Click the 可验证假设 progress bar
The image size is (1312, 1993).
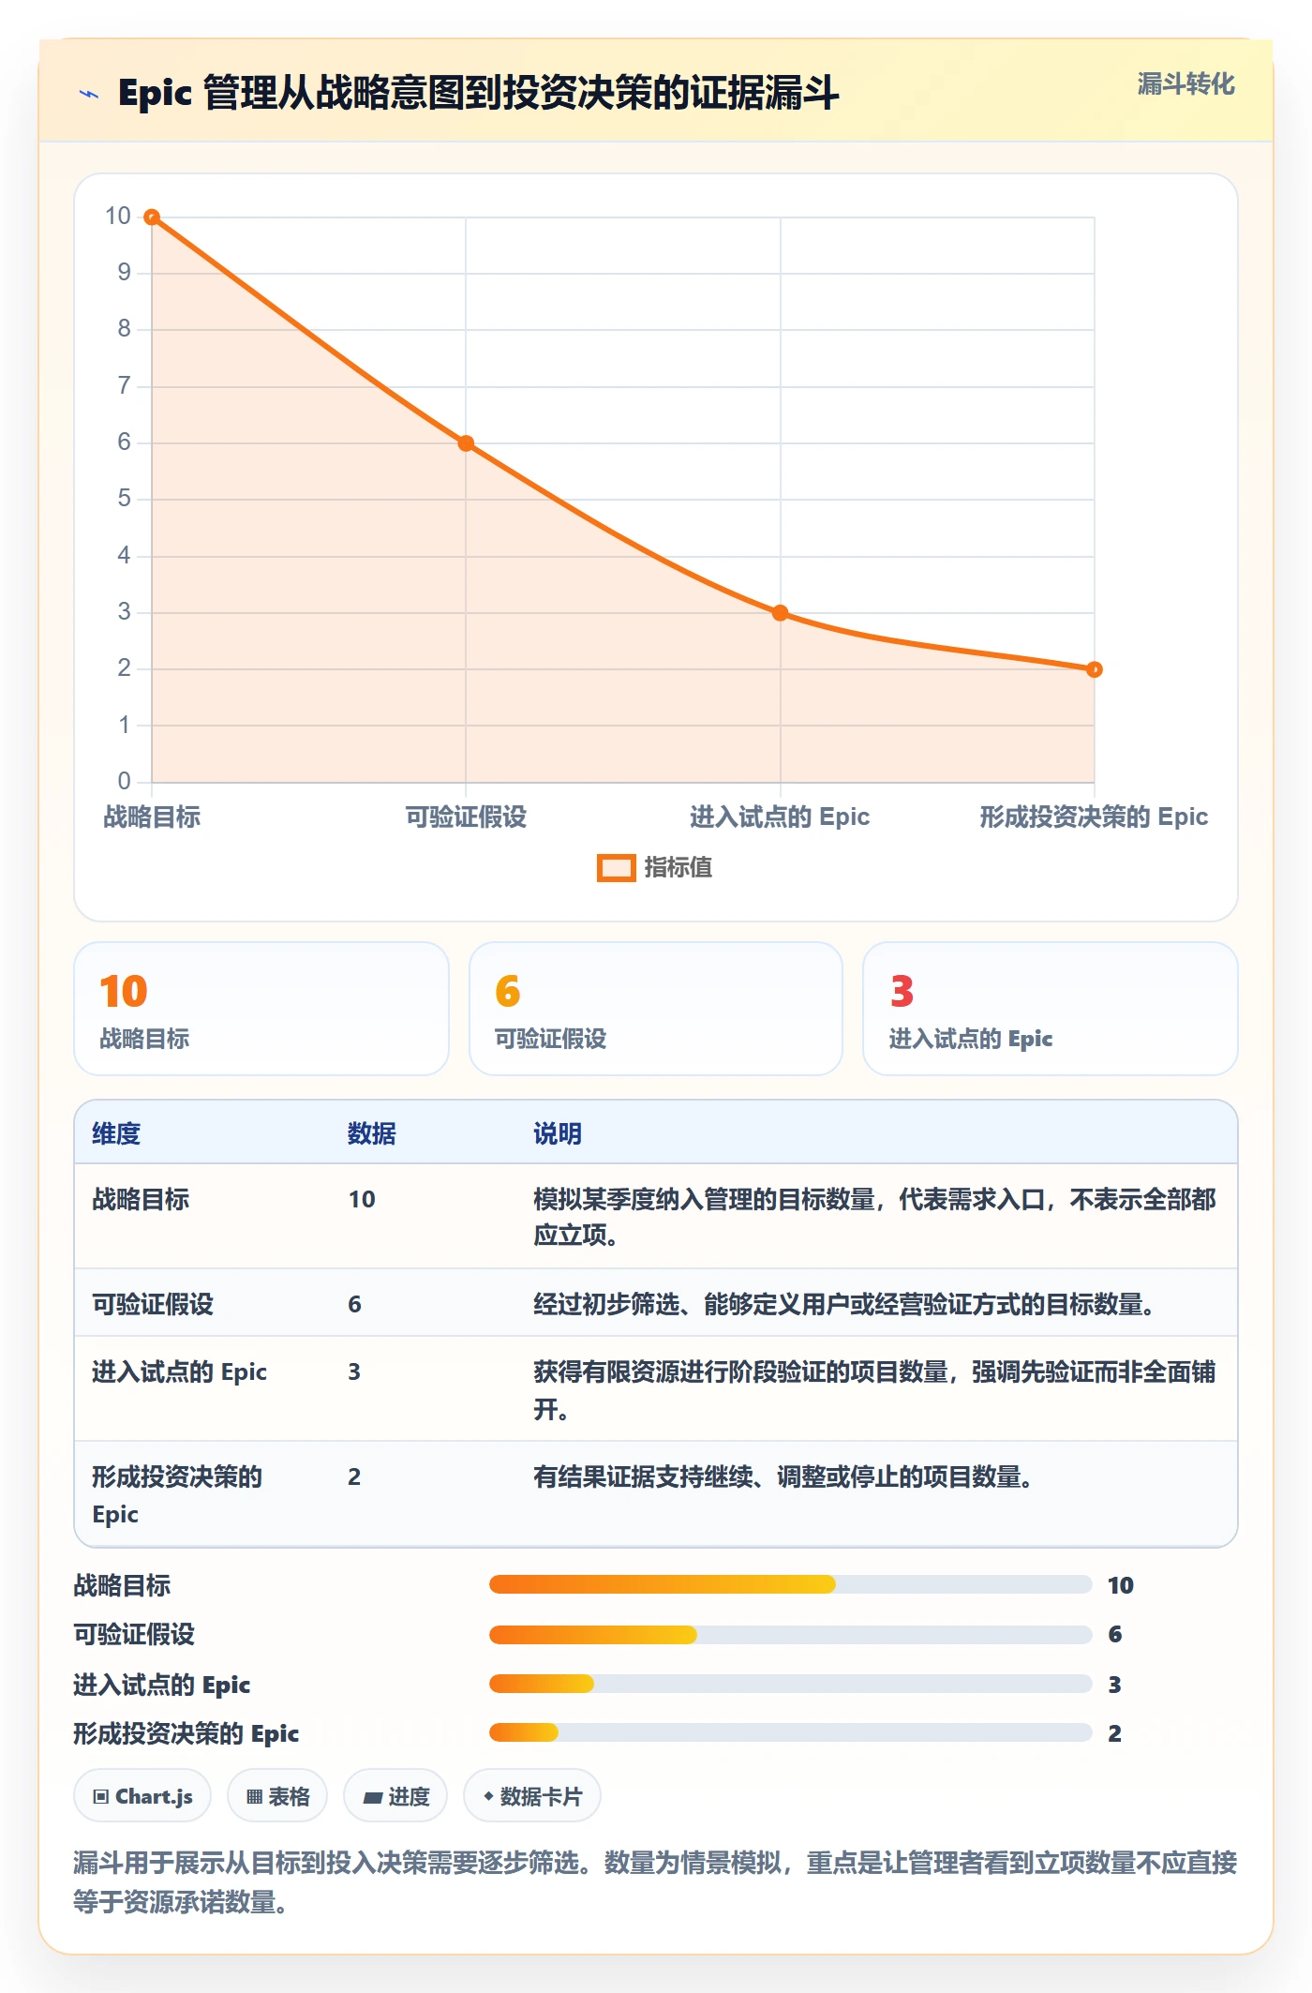(790, 1635)
